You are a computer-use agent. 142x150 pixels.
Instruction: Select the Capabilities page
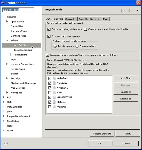tap(17, 26)
